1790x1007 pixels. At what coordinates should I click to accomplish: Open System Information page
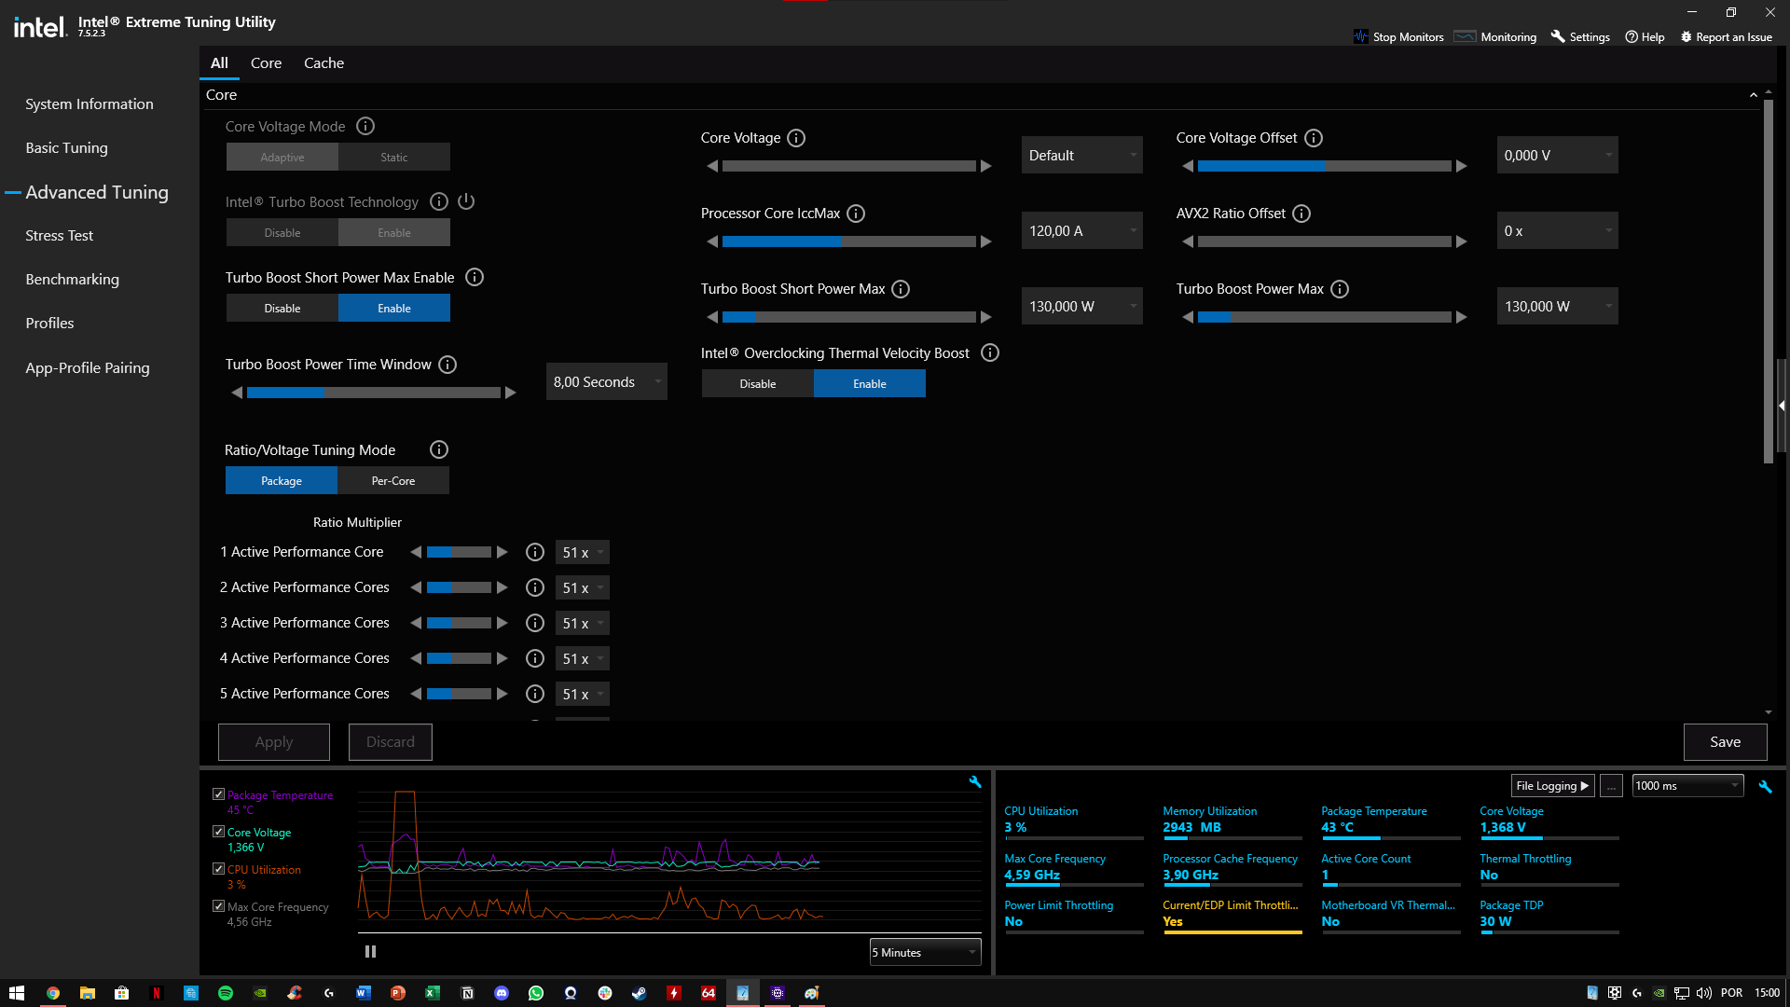coord(89,103)
